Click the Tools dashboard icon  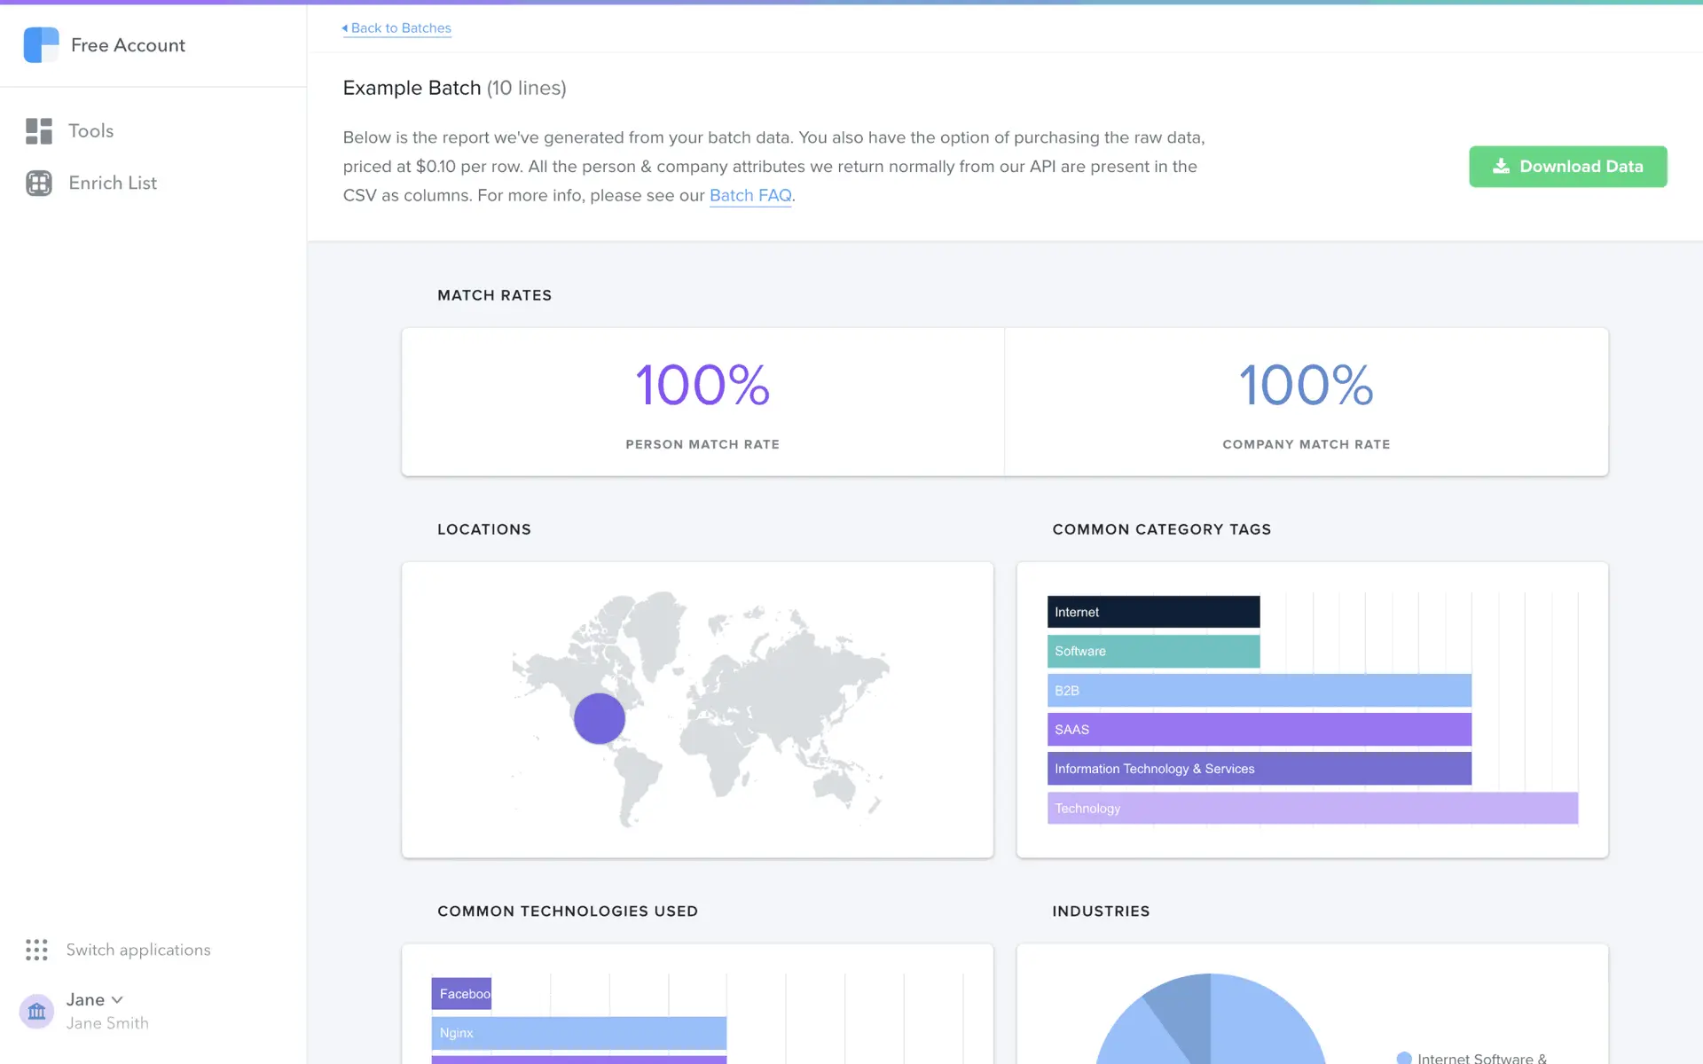38,131
